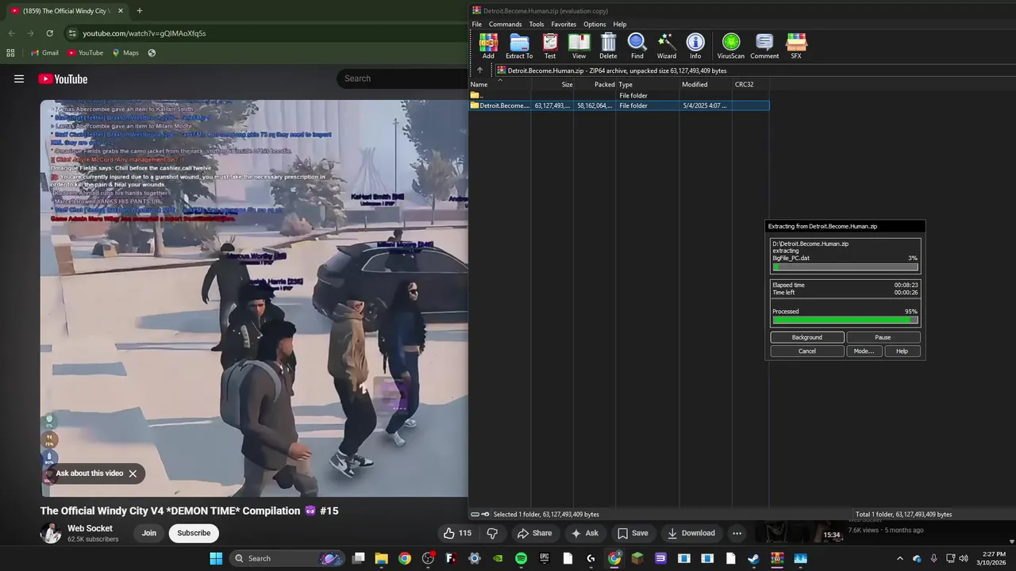Image resolution: width=1016 pixels, height=571 pixels.
Task: Subscribe to Web Socket channel
Action: click(x=194, y=533)
